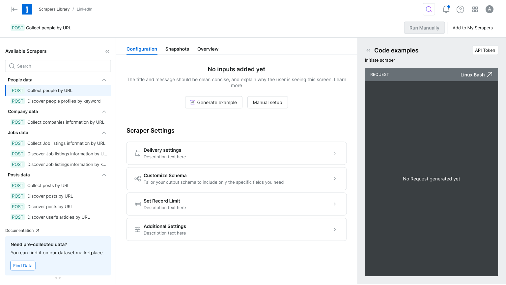Open search via magnifier icon in header
Image resolution: width=506 pixels, height=285 pixels.
click(x=429, y=9)
